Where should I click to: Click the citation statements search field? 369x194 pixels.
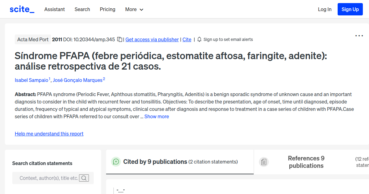[x=49, y=178]
